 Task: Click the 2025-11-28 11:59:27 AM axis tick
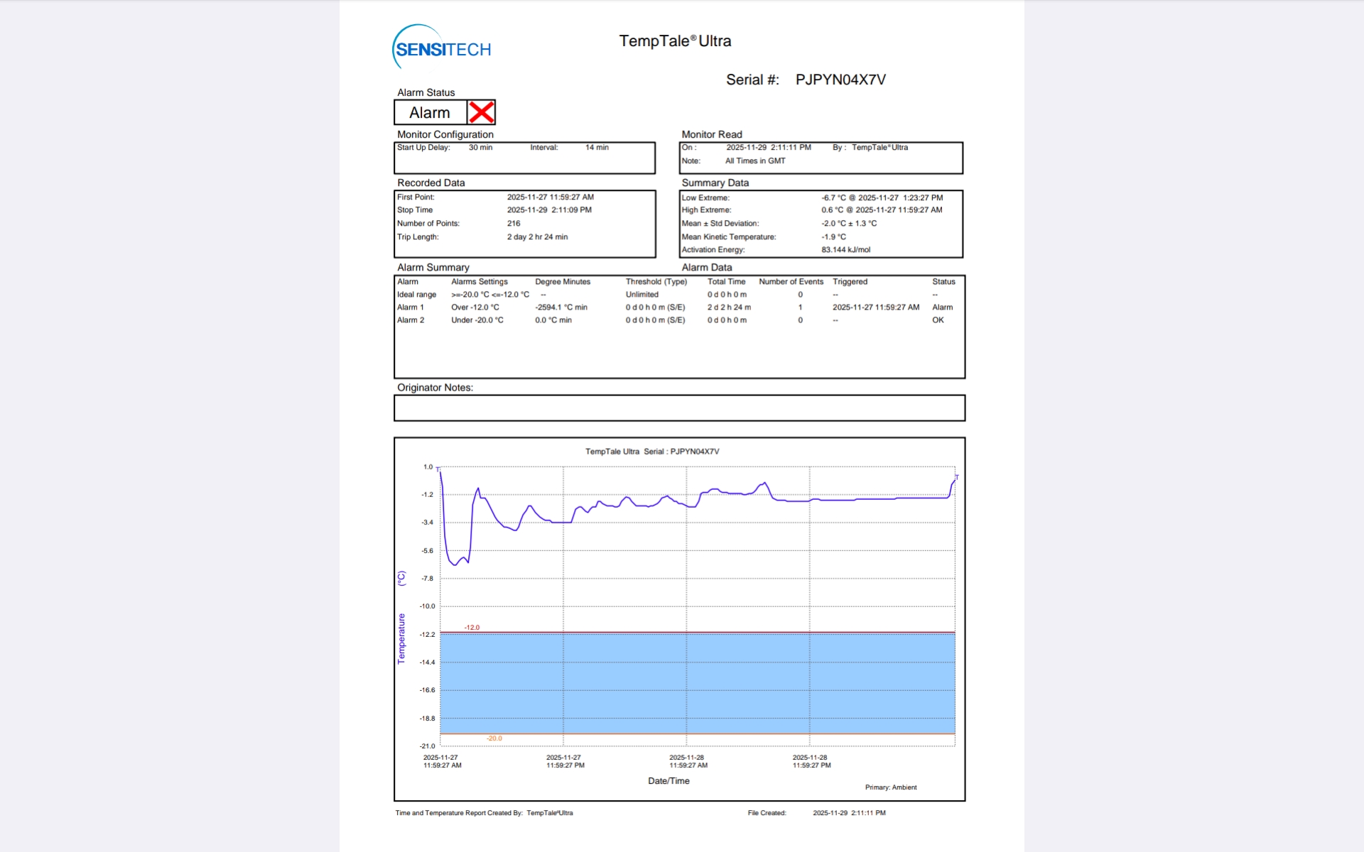point(688,762)
